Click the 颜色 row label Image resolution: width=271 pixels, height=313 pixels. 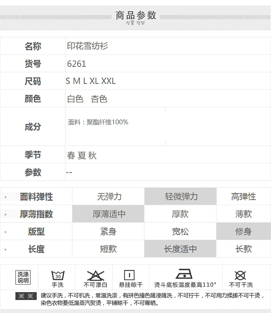(x=33, y=98)
